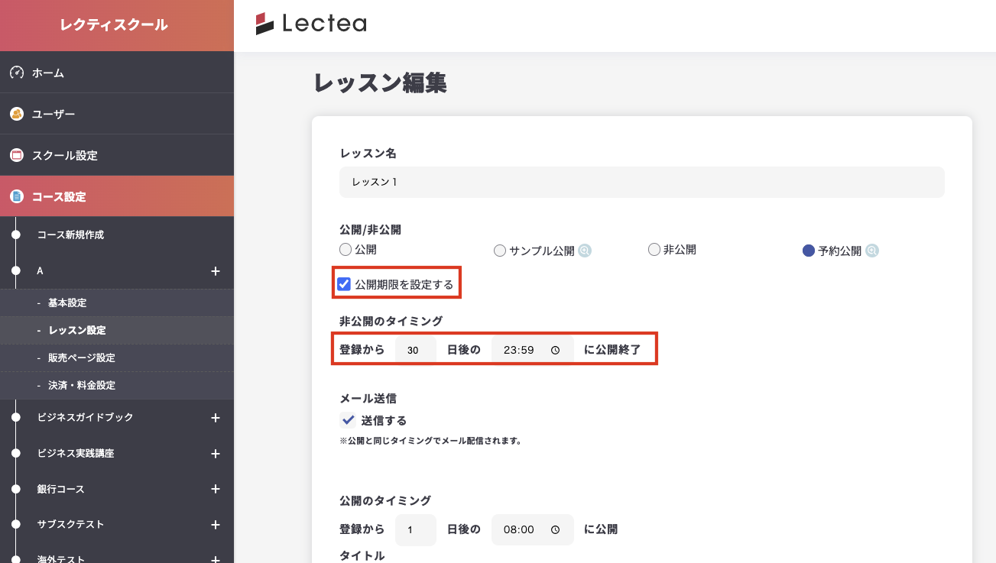Click the レッスン名 input field
Viewport: 996px width, 563px height.
(642, 183)
